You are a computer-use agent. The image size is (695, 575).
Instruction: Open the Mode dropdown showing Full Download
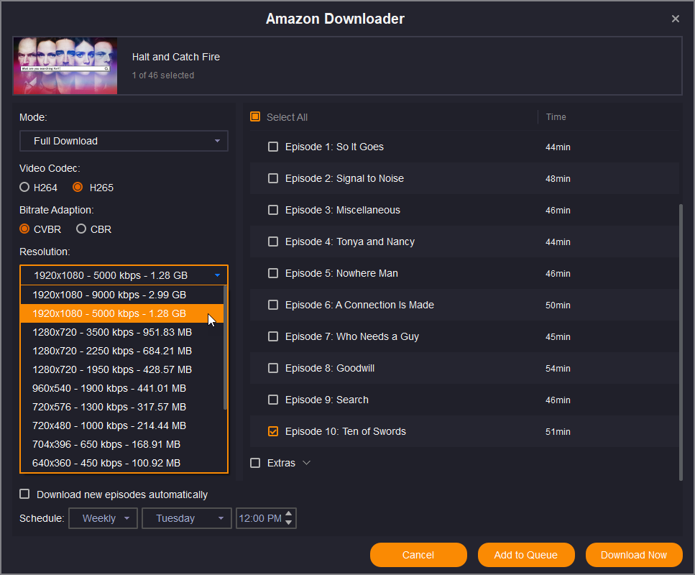(x=124, y=141)
